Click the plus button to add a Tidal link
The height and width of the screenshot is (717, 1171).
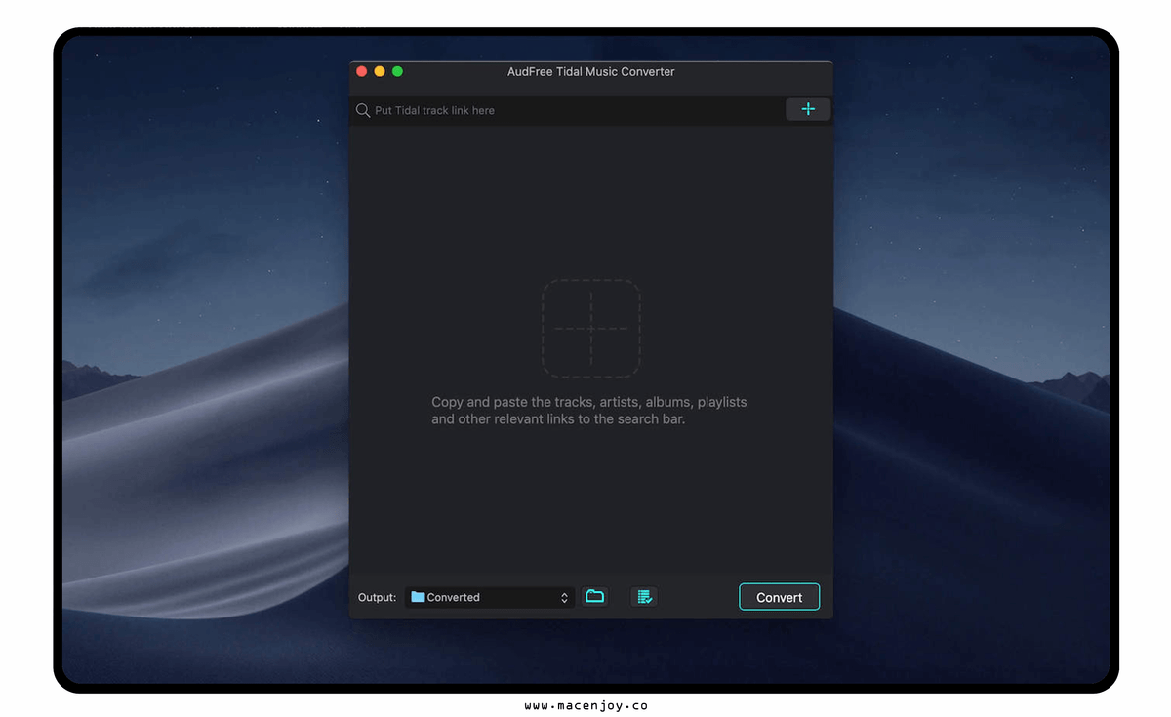pos(808,109)
